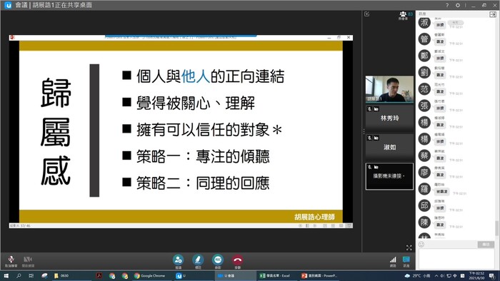Click the 鄭 avatar in chat
Image resolution: width=500 pixels, height=281 pixels.
point(424,56)
